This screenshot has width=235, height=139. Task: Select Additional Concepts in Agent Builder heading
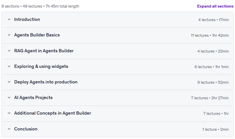tap(53, 113)
